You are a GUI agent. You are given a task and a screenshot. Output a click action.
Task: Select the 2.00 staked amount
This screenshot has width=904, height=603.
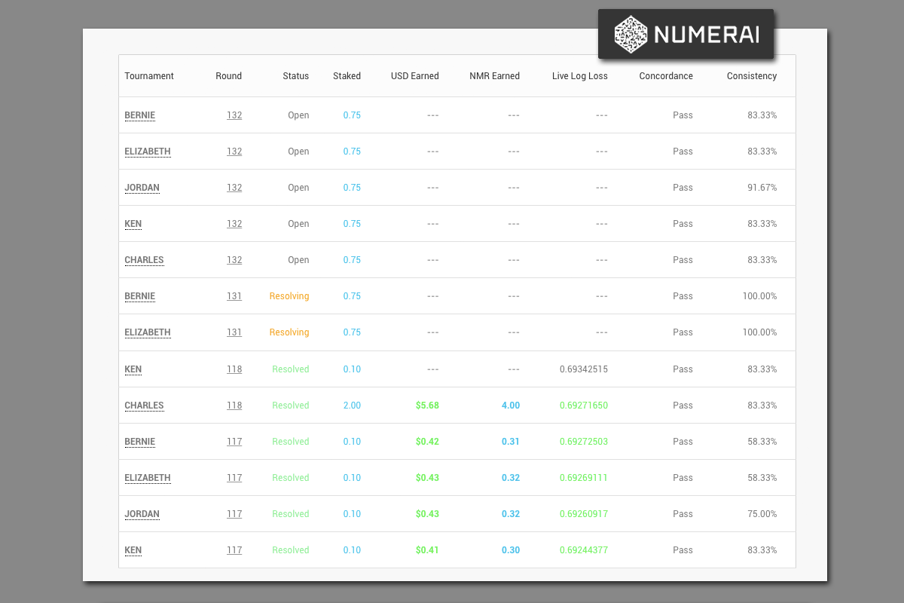pyautogui.click(x=352, y=406)
